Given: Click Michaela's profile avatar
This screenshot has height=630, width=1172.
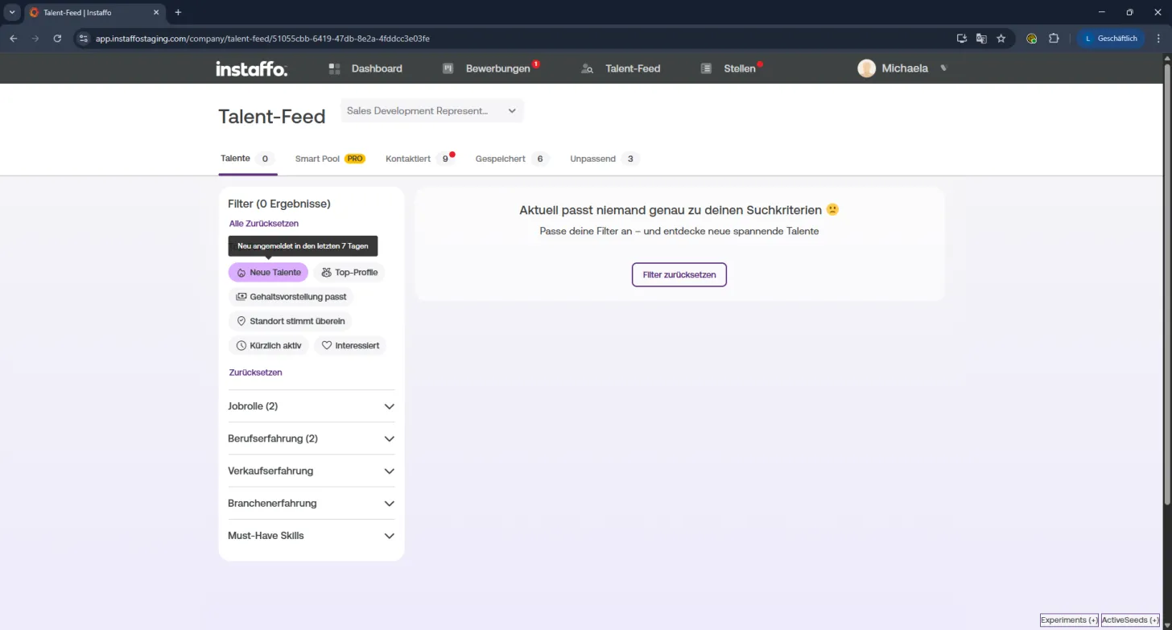Looking at the screenshot, I should (866, 68).
